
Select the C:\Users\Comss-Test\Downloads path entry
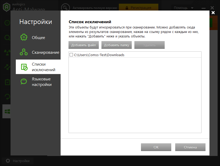135,55
